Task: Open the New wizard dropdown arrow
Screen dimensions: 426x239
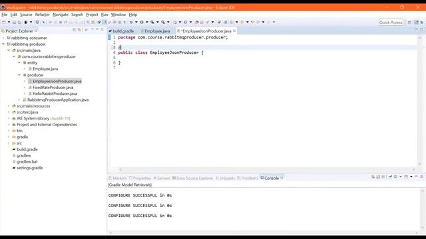Action: click(x=9, y=22)
